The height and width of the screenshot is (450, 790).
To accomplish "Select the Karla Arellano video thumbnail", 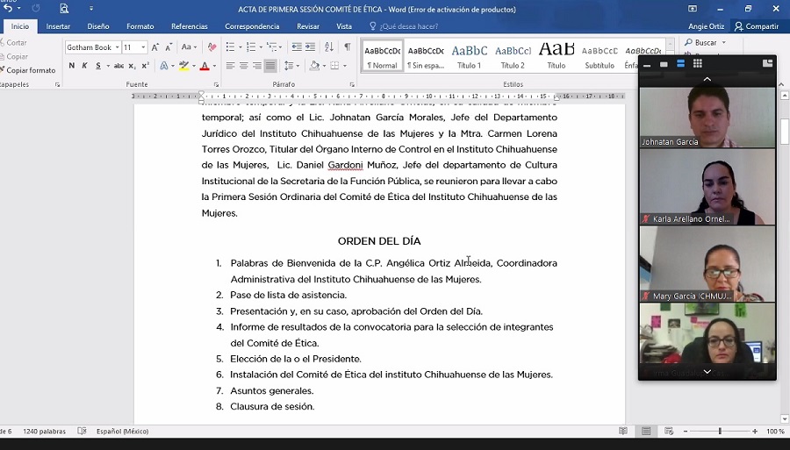I will pos(707,187).
